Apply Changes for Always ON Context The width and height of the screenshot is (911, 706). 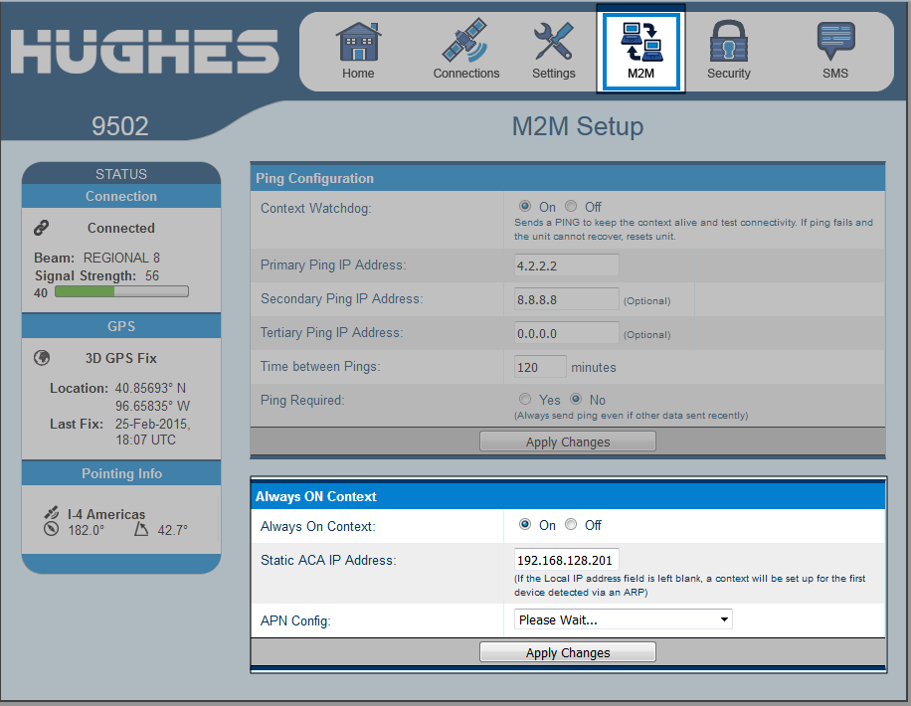click(x=568, y=652)
